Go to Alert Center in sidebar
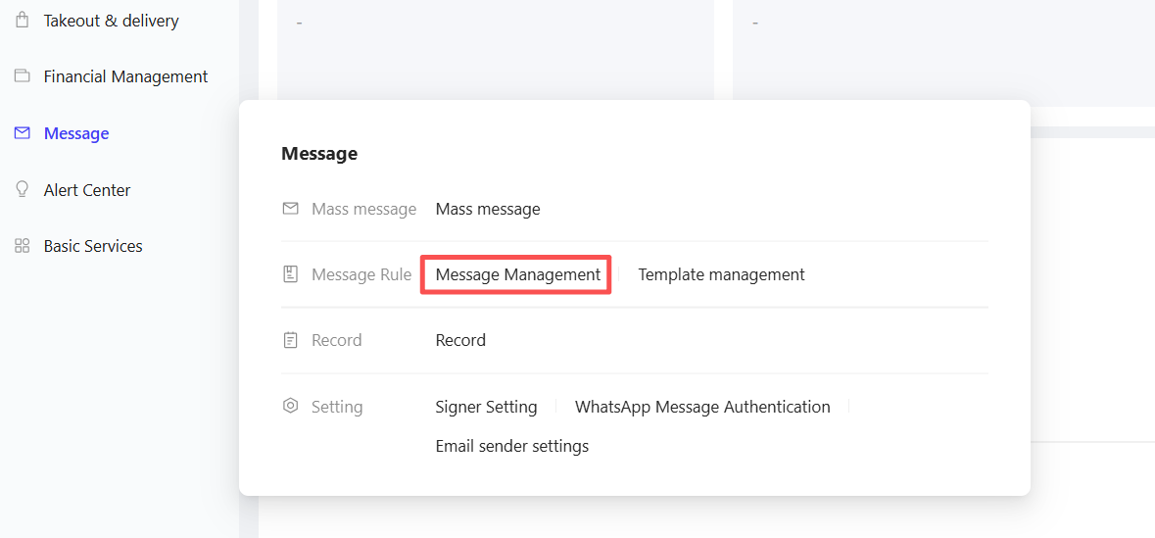Viewport: 1155px width, 538px height. tap(87, 190)
